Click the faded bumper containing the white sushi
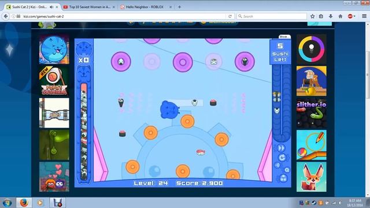 click(x=213, y=62)
